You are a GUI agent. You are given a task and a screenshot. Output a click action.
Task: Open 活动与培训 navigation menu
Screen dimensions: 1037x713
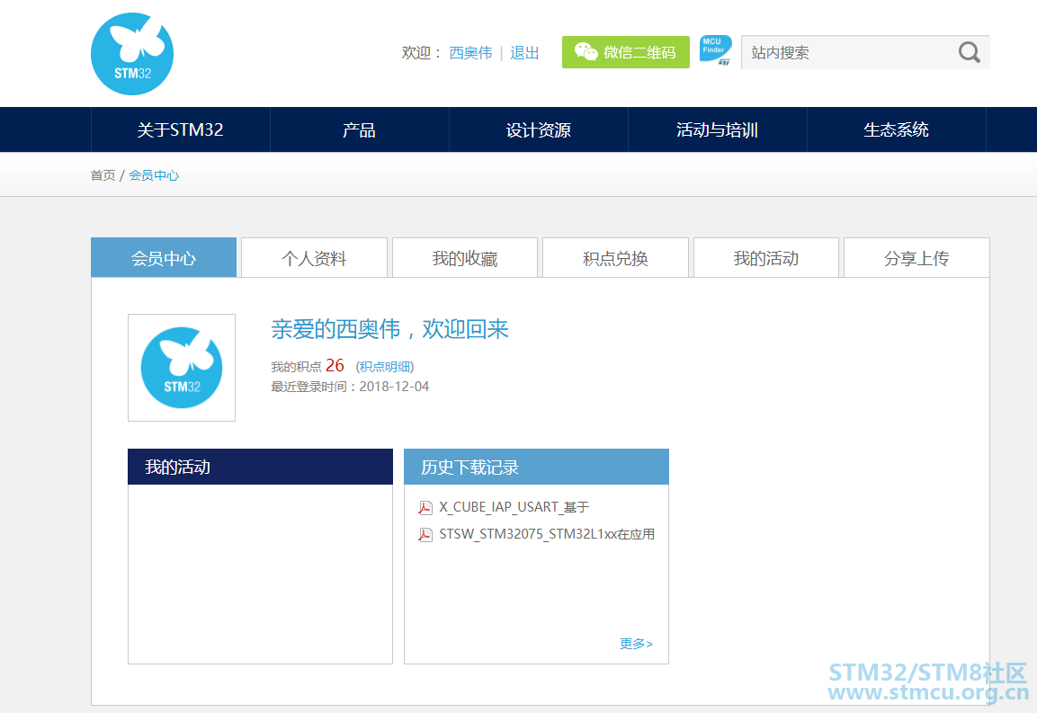click(x=718, y=129)
